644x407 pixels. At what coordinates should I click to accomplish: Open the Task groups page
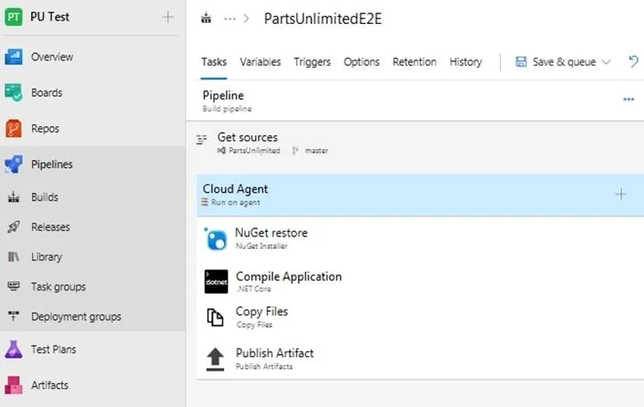click(x=59, y=286)
